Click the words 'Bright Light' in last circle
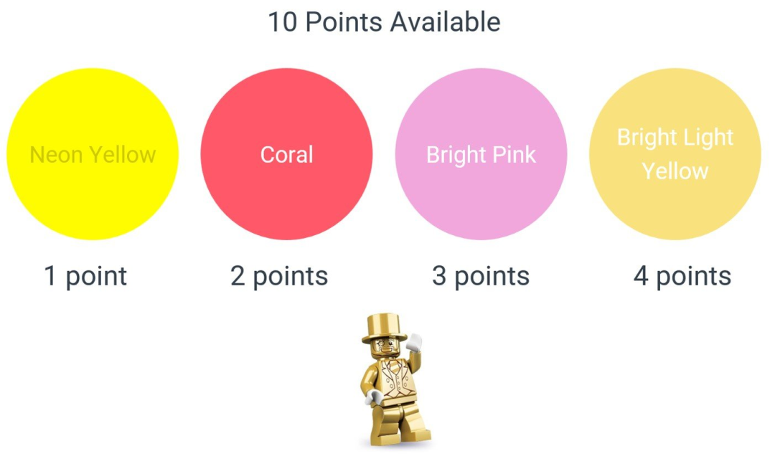 [x=675, y=138]
